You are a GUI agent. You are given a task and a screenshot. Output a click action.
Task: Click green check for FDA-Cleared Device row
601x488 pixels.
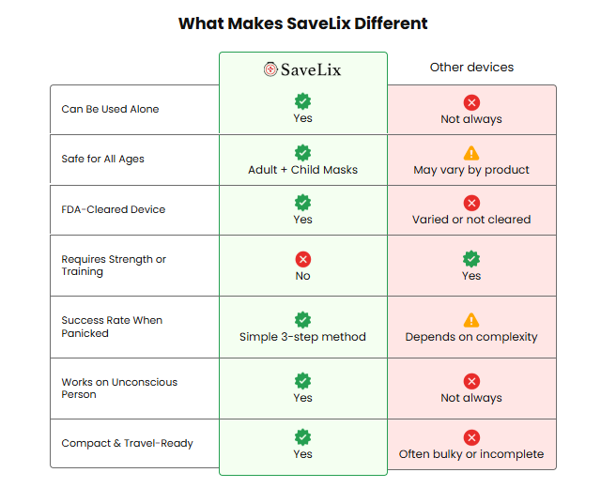(x=302, y=203)
